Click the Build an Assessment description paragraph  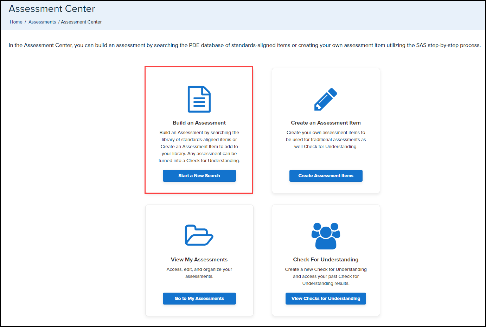pyautogui.click(x=199, y=147)
